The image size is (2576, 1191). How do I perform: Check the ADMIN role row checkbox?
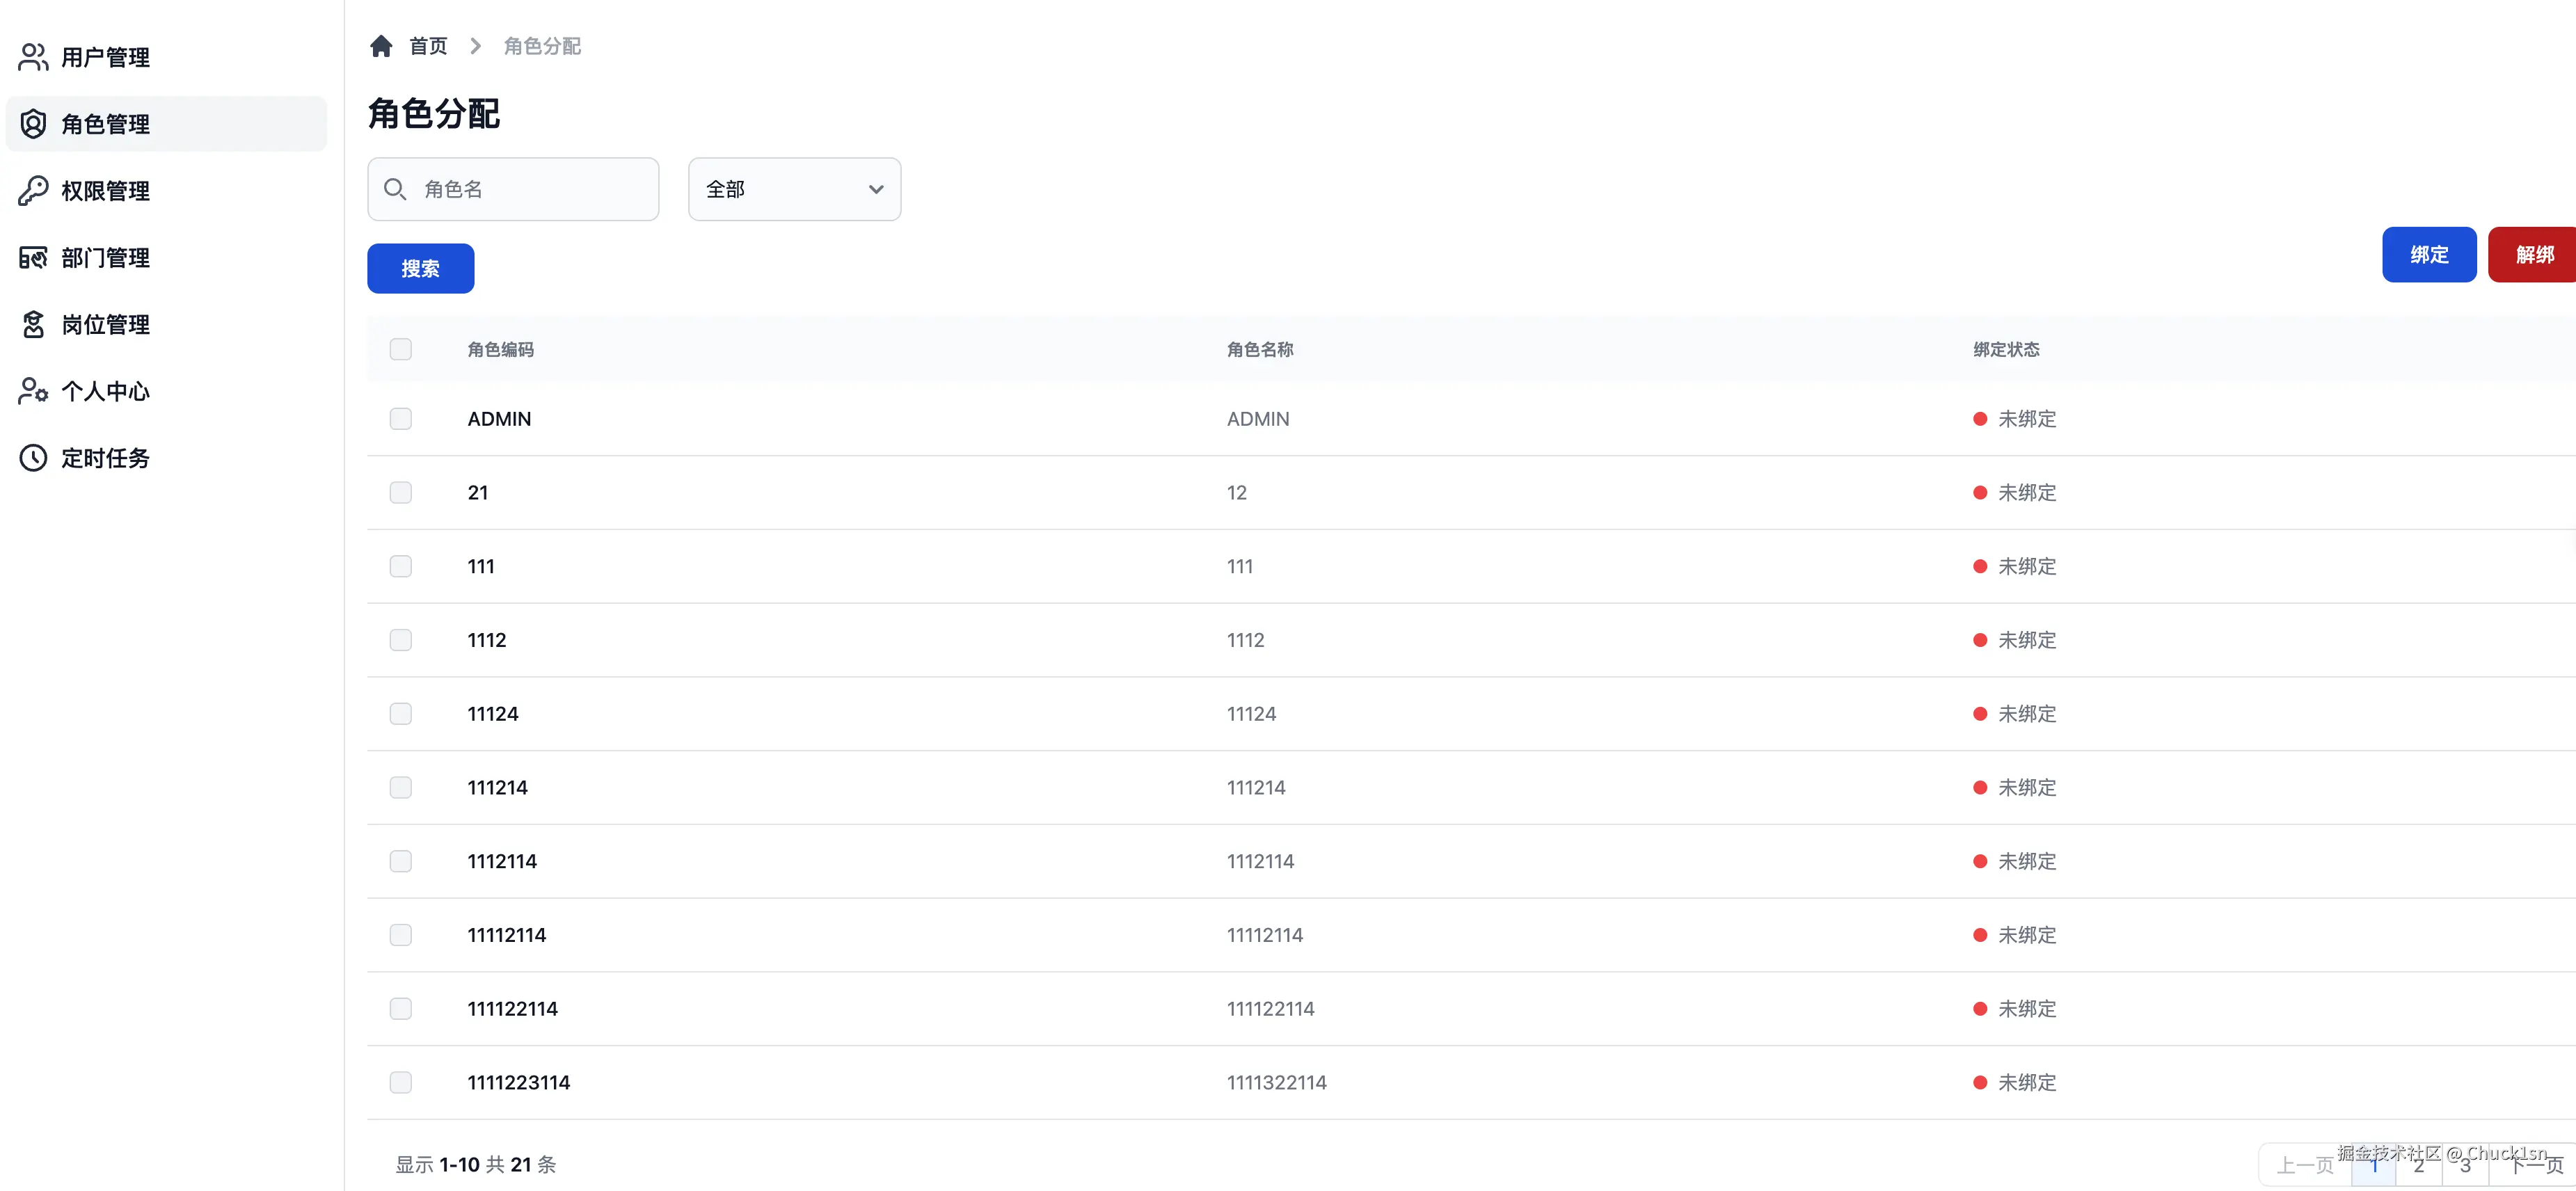click(x=401, y=419)
